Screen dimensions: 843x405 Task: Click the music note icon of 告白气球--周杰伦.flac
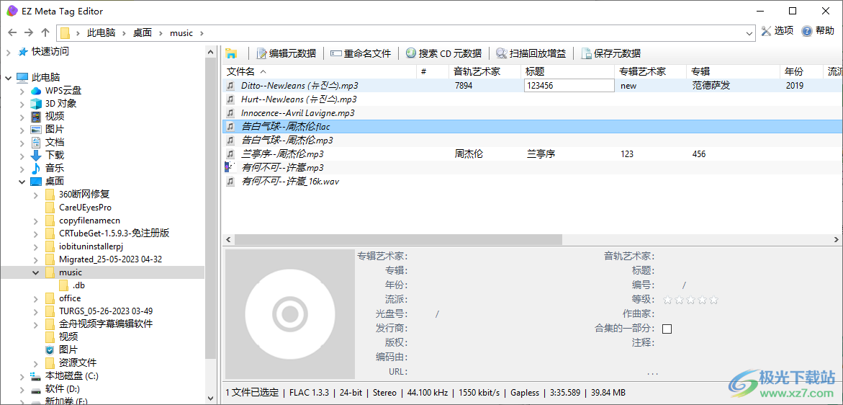(230, 127)
